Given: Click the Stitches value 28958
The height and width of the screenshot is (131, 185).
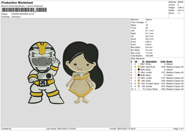Looking at the screenshot, I should click(180, 2).
